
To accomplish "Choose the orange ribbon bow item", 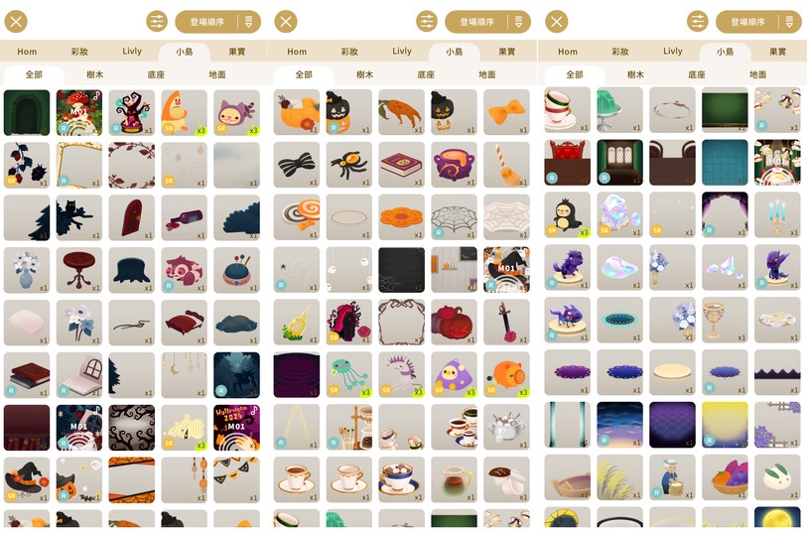I will click(x=506, y=112).
